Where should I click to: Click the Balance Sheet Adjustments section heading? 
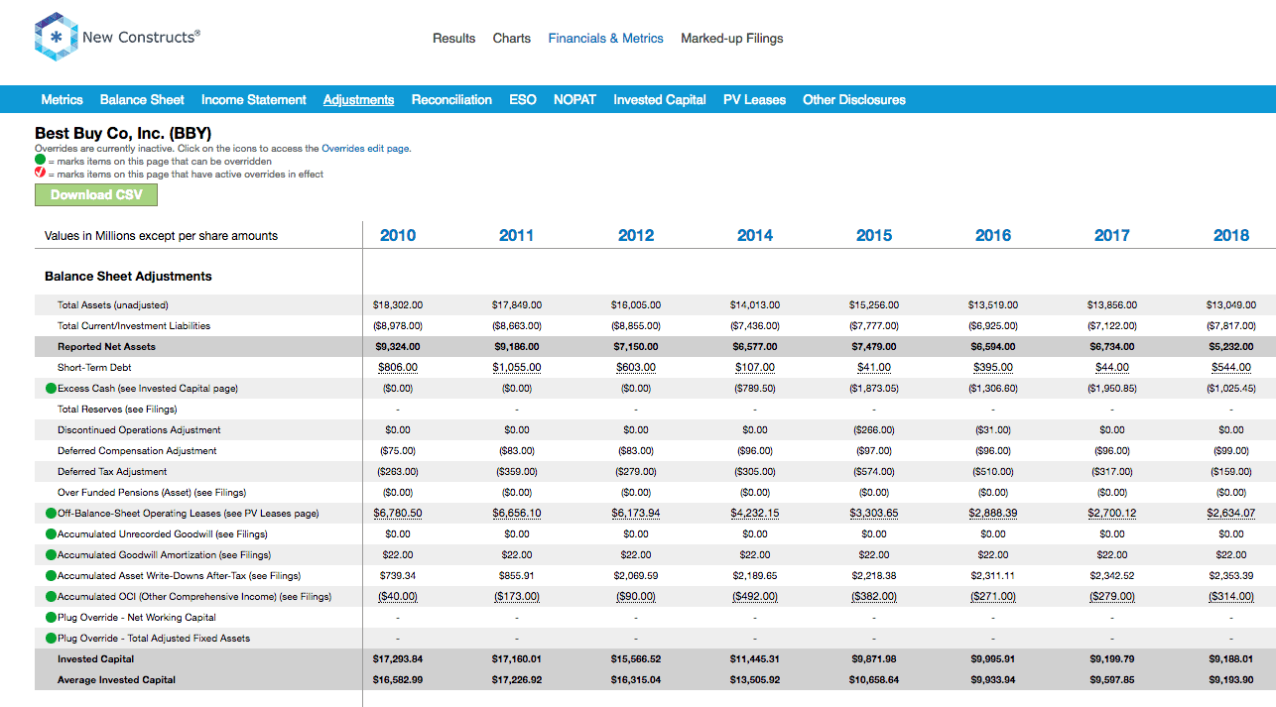click(129, 277)
